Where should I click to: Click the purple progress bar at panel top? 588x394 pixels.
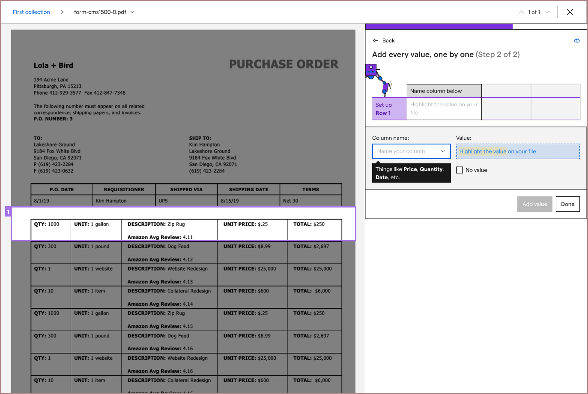439,27
